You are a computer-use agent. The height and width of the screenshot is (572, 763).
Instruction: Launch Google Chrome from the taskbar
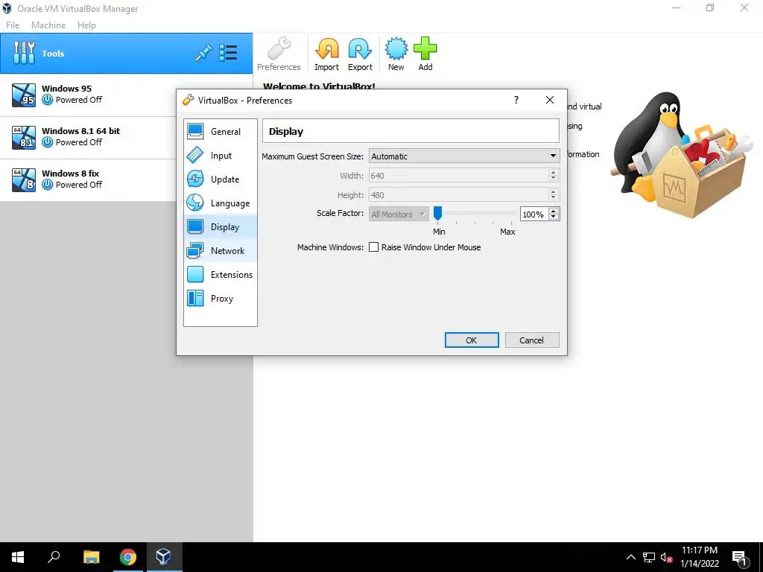click(x=128, y=557)
